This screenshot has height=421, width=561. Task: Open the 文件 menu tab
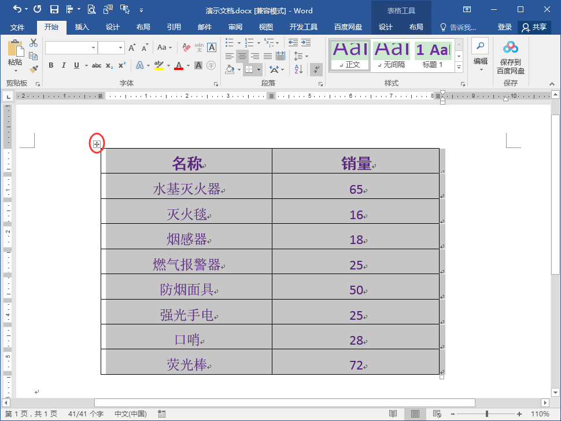[x=17, y=27]
